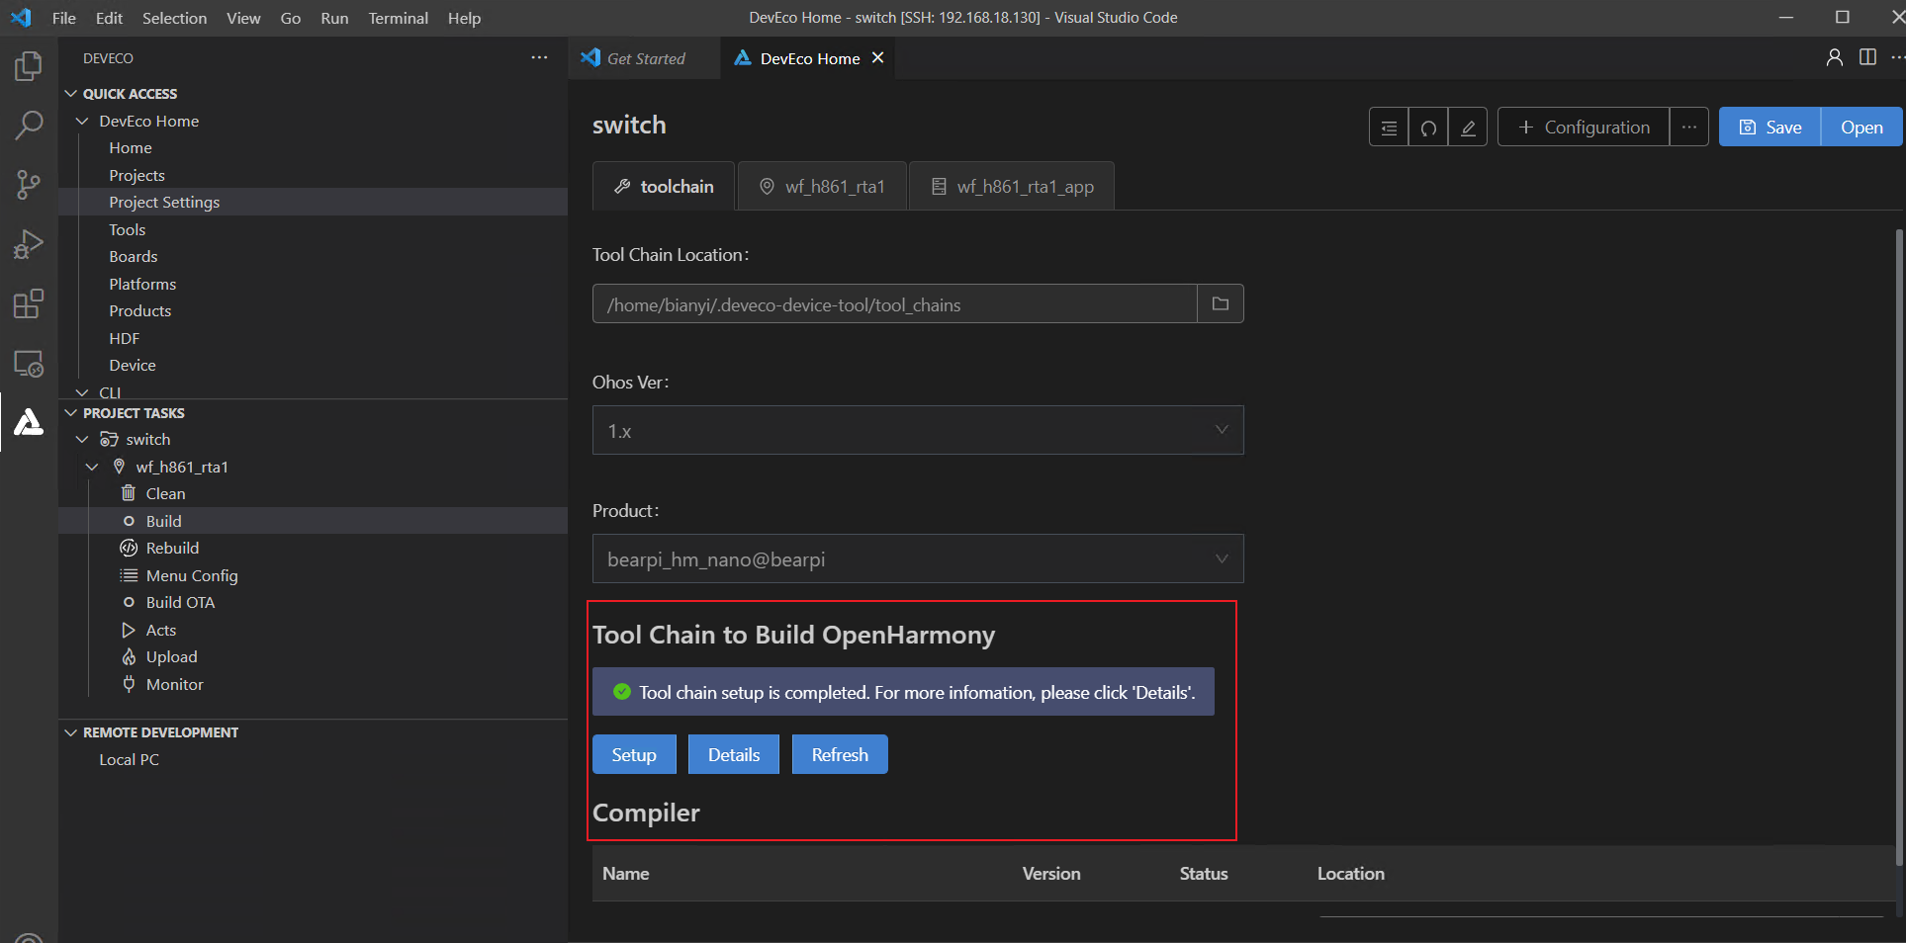Collapse the PROJECT TASKS section
Viewport: 1906px width, 943px height.
click(x=71, y=413)
